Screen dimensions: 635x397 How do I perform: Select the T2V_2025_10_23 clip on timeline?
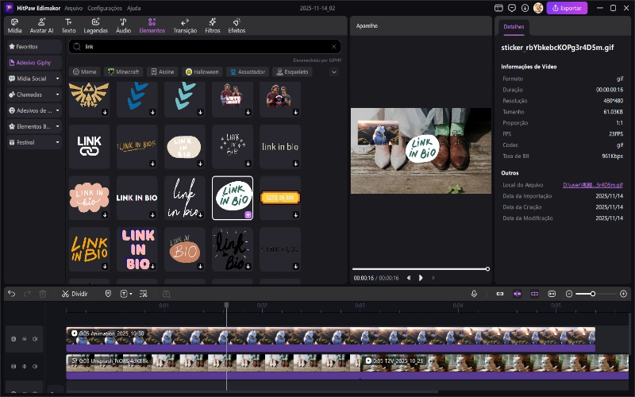pos(495,367)
